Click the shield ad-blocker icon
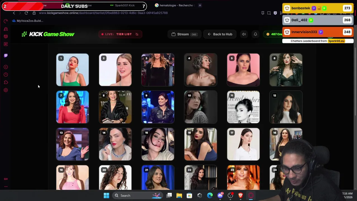This screenshot has width=357, height=201. pyautogui.click(x=275, y=13)
